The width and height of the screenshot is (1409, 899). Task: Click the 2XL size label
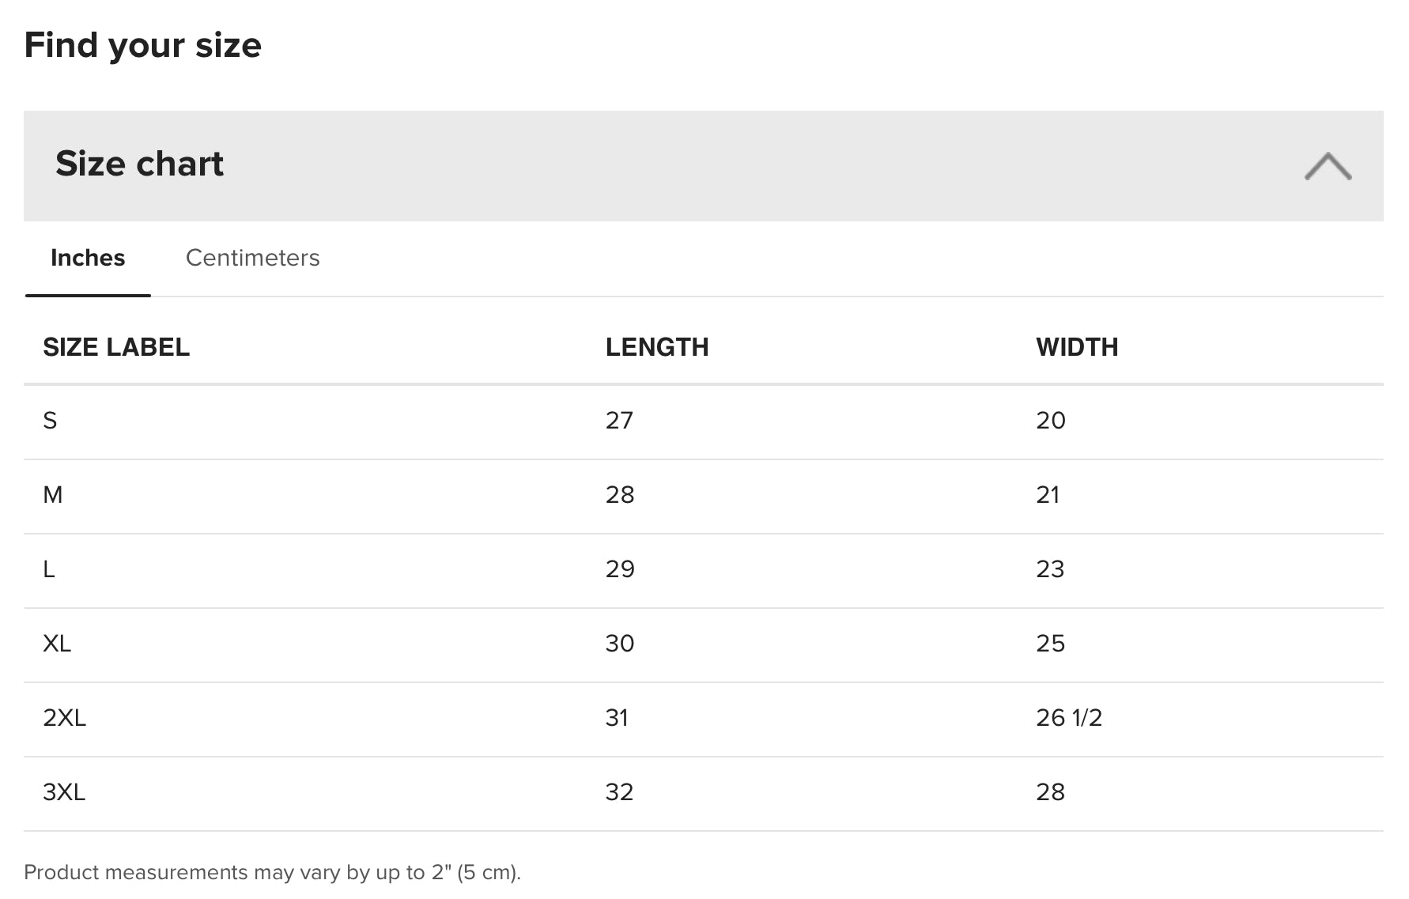(64, 718)
